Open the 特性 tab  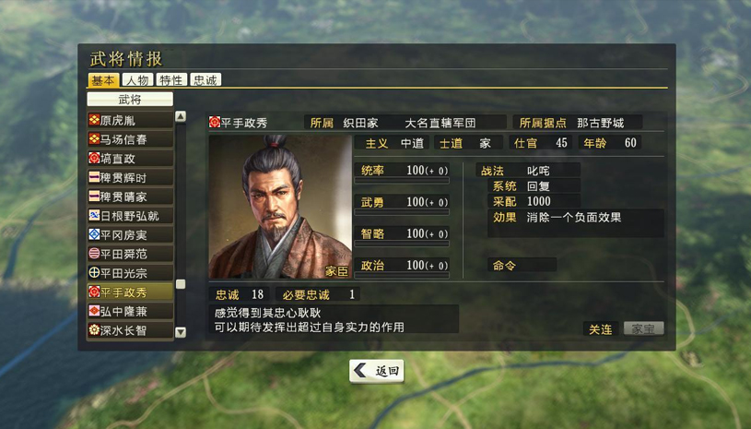171,80
